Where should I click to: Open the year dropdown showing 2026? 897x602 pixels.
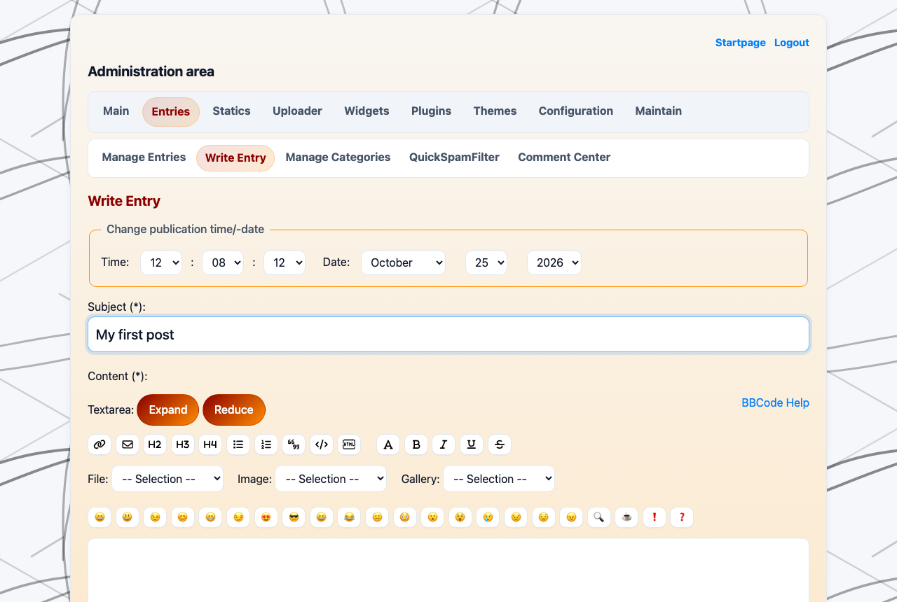point(554,262)
